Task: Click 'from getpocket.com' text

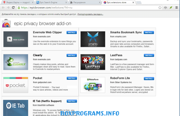Action: (x=42, y=82)
